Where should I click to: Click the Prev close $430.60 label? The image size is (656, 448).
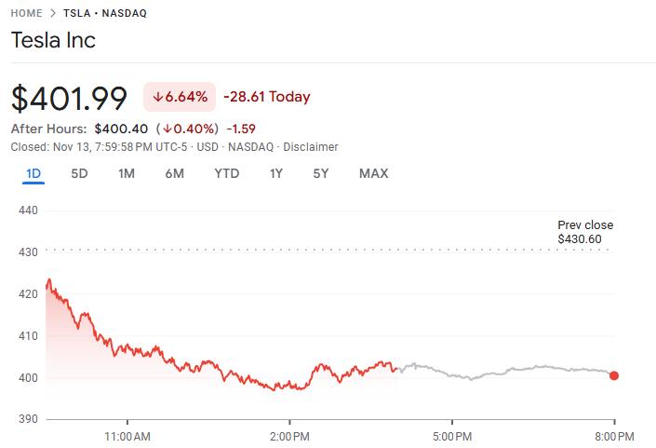coord(585,232)
